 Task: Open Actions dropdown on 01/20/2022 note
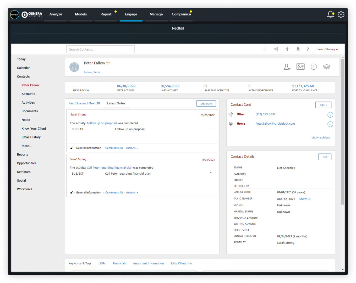pyautogui.click(x=132, y=148)
